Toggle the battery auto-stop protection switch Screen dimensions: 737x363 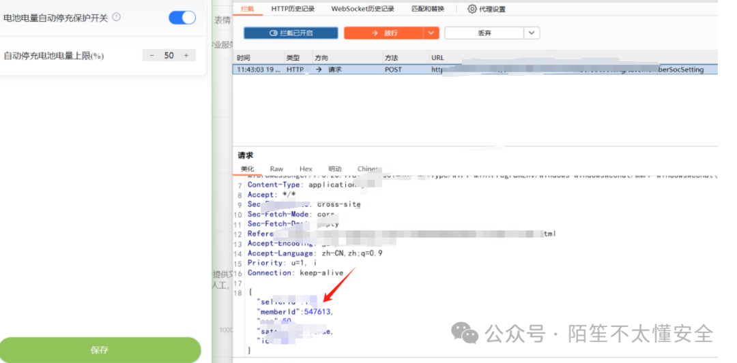coord(182,18)
